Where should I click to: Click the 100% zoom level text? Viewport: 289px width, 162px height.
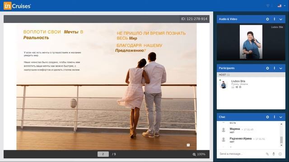(201, 154)
